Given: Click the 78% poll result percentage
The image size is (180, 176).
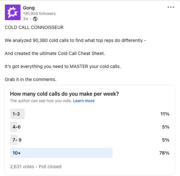Looking at the screenshot, I should pyautogui.click(x=164, y=153).
